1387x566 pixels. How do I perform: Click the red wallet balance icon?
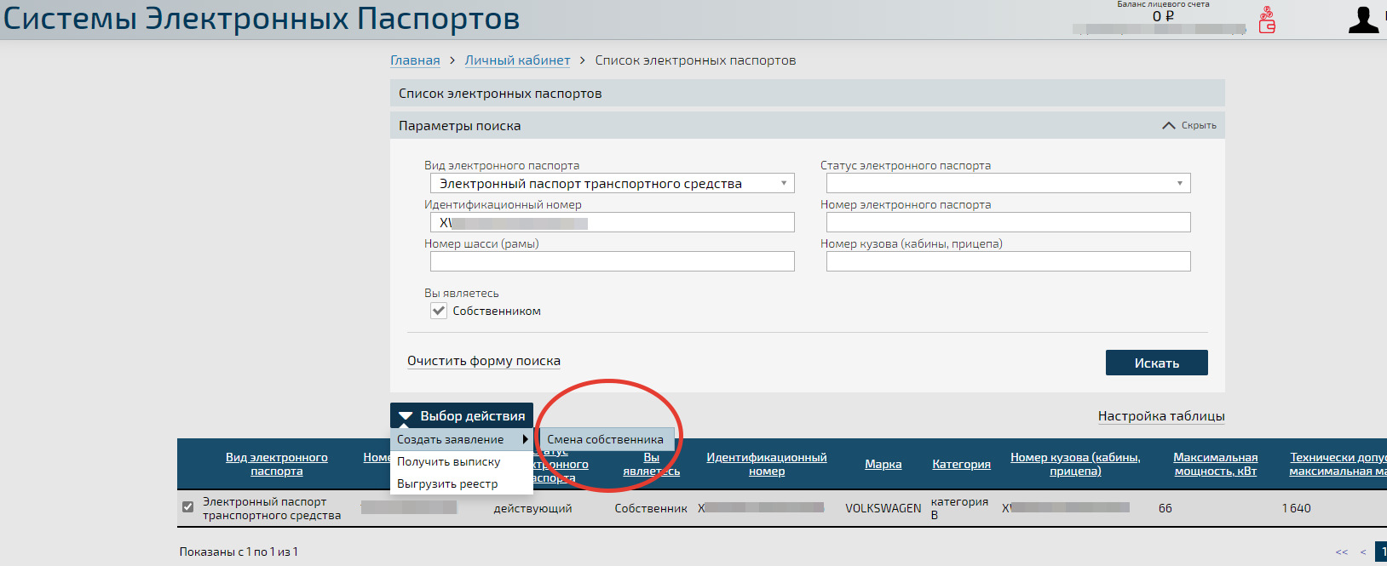click(x=1267, y=20)
